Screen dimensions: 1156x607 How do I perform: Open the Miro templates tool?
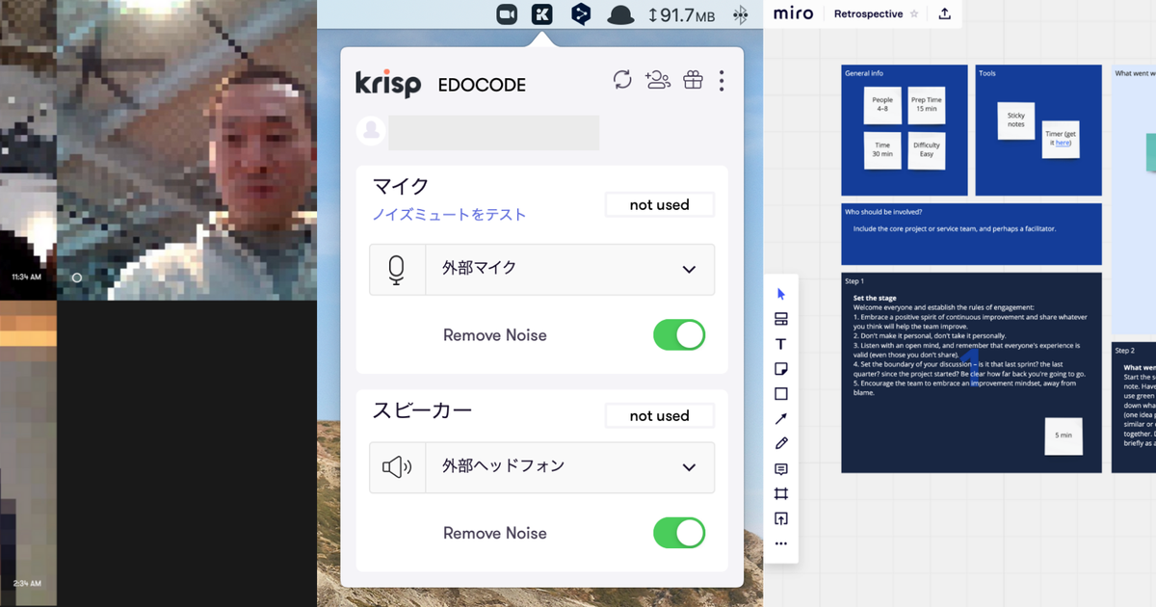click(781, 319)
